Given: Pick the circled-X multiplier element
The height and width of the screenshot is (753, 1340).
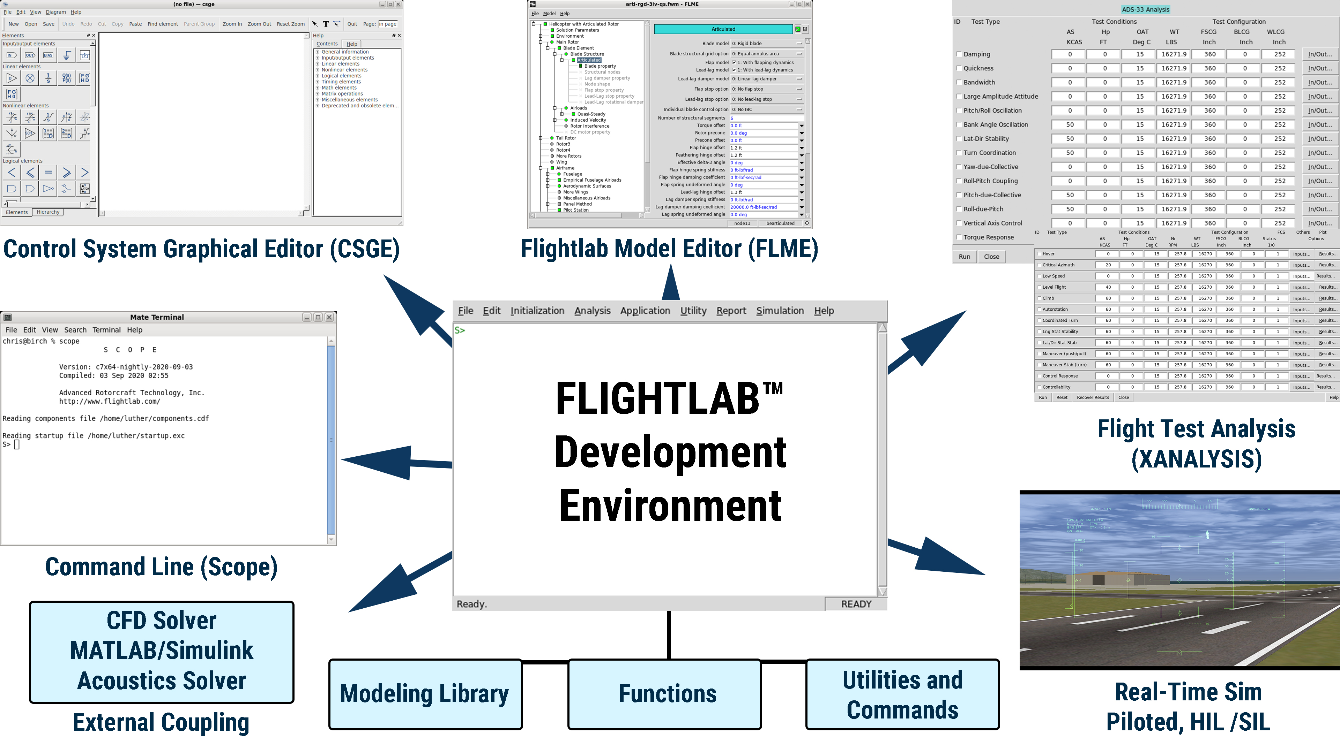Looking at the screenshot, I should [x=30, y=78].
